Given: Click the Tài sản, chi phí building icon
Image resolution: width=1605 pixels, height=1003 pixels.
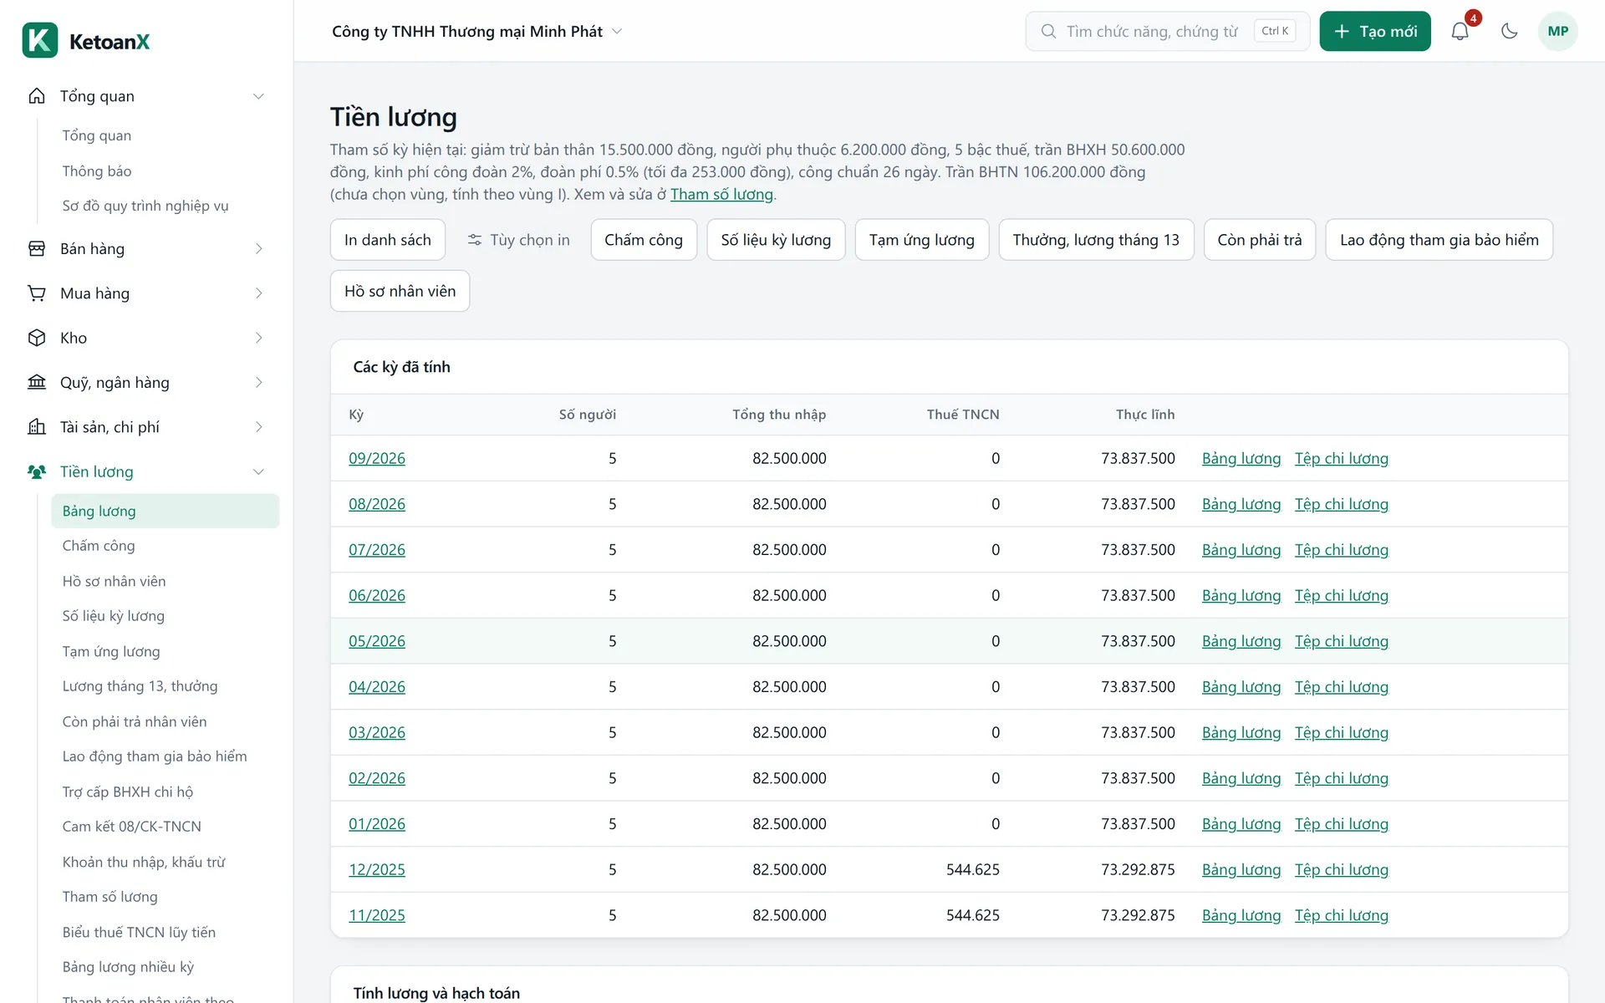Looking at the screenshot, I should [x=37, y=427].
